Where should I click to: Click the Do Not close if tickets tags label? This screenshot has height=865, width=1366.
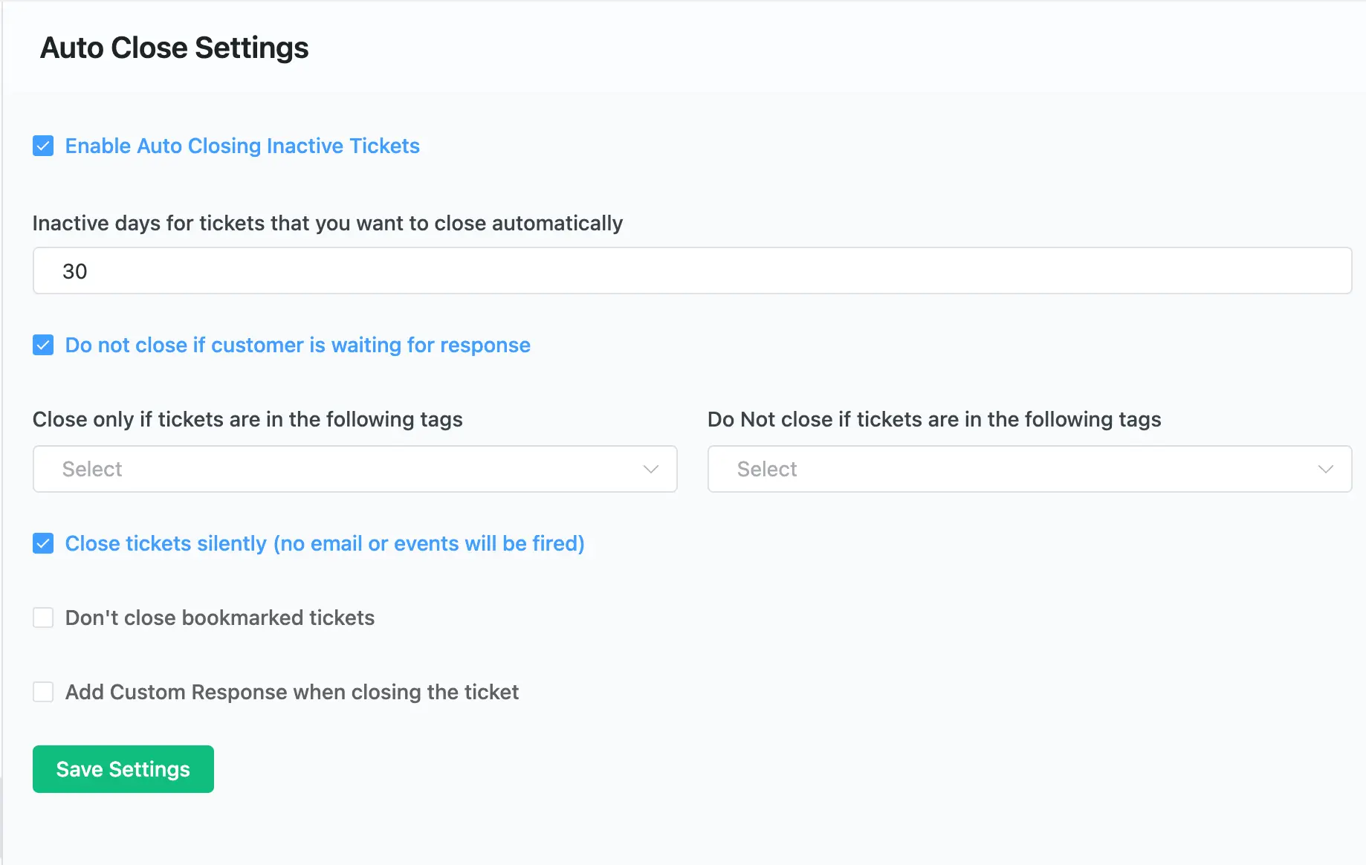click(934, 419)
